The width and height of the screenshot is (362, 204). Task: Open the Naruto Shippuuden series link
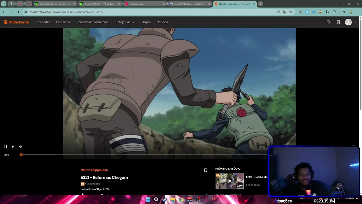tap(94, 170)
